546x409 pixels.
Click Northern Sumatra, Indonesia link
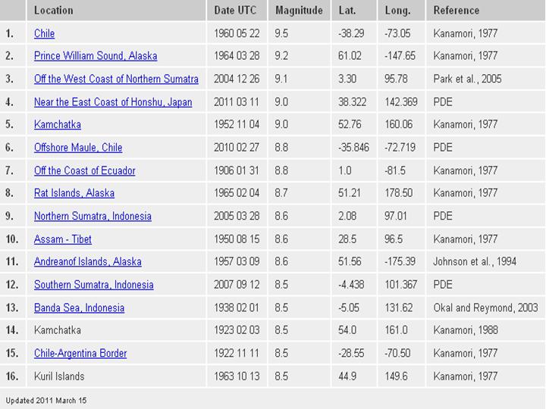tap(93, 216)
